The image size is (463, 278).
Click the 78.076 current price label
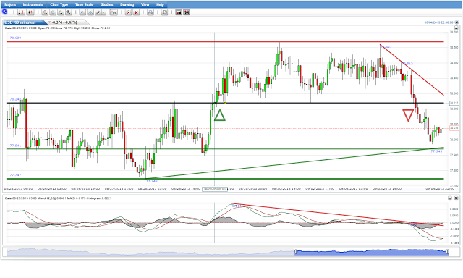454,128
